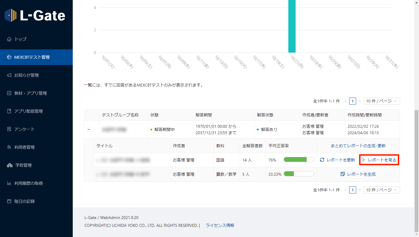Click the calendar icon for 毎日の記録
The height and width of the screenshot is (237, 419).
9,201
